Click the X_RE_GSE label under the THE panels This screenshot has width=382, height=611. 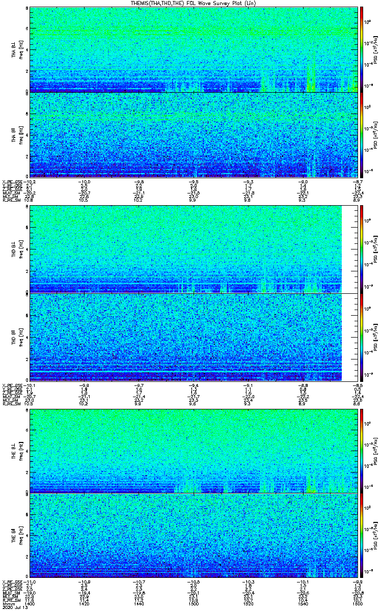[x=13, y=582]
